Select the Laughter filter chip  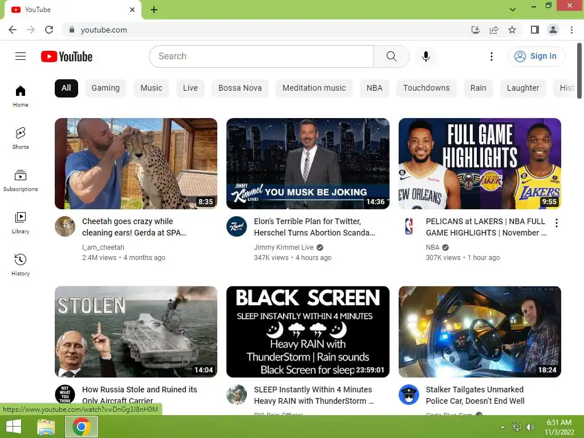pos(523,88)
